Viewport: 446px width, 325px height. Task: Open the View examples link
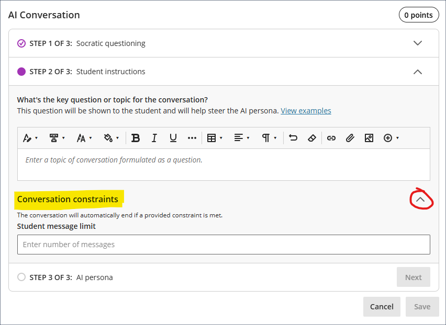tap(306, 111)
